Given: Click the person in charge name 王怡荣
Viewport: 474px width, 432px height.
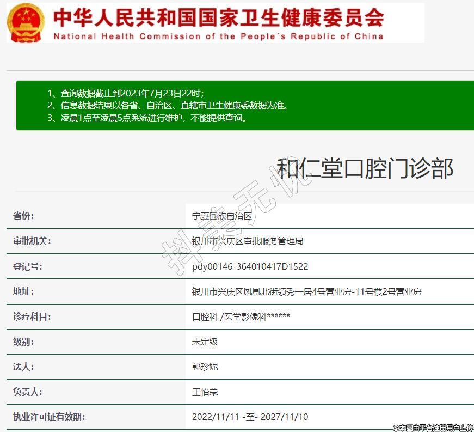Looking at the screenshot, I should pos(205,392).
